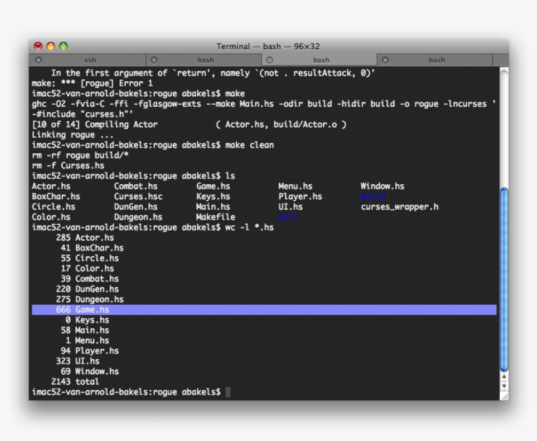Close the rightmost bash tab via its x icon
The image size is (537, 441).
[384, 60]
